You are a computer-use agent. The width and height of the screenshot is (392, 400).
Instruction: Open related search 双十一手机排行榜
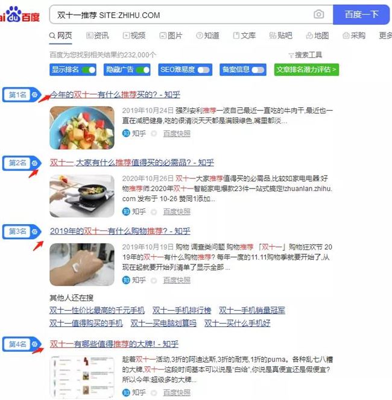pos(182,310)
